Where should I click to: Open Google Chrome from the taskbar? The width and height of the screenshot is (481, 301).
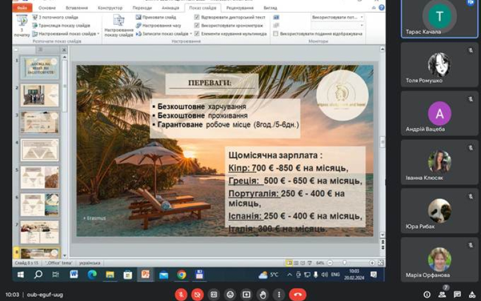[182, 275]
